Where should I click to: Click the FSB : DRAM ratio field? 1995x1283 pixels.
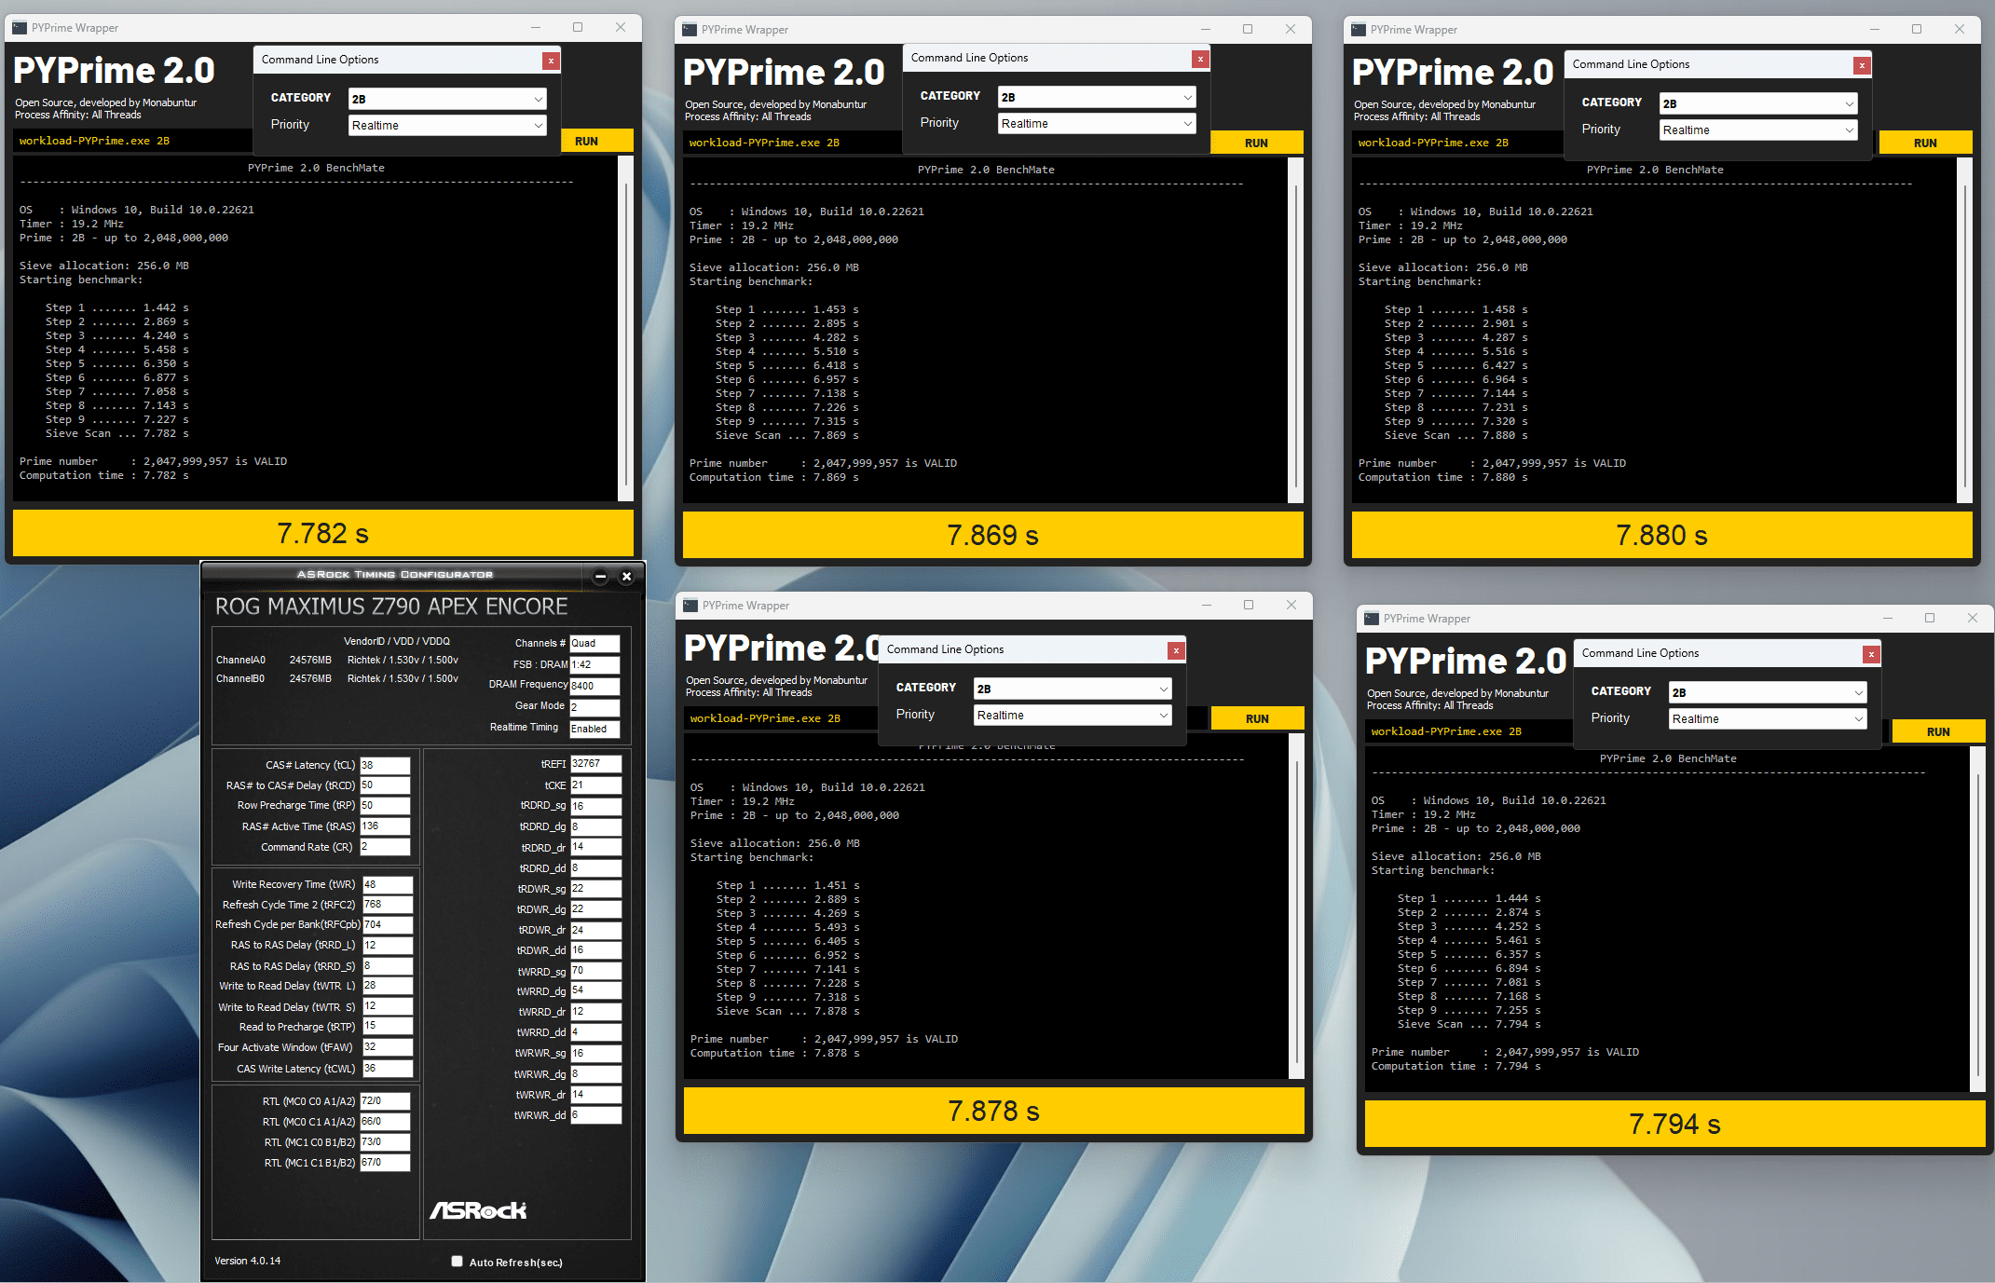(594, 665)
